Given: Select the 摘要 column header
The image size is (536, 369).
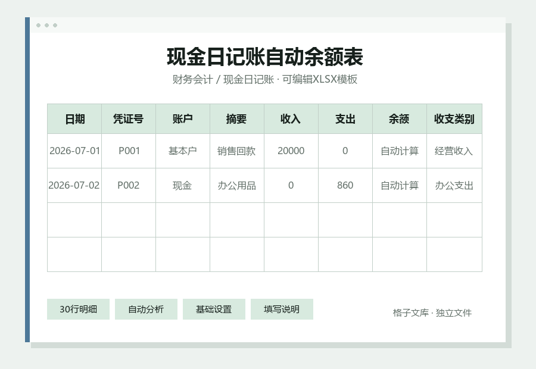Looking at the screenshot, I should pyautogui.click(x=237, y=119).
